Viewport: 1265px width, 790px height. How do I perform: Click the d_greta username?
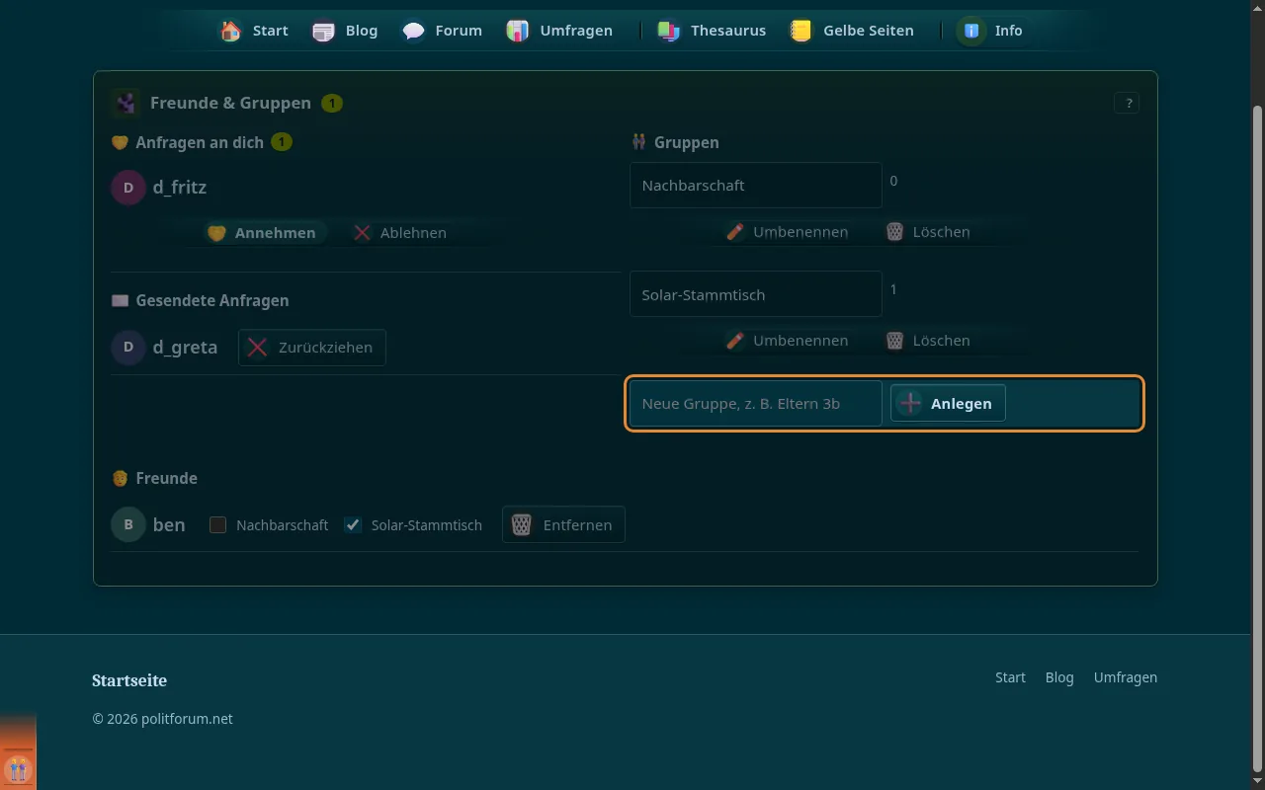click(x=186, y=348)
